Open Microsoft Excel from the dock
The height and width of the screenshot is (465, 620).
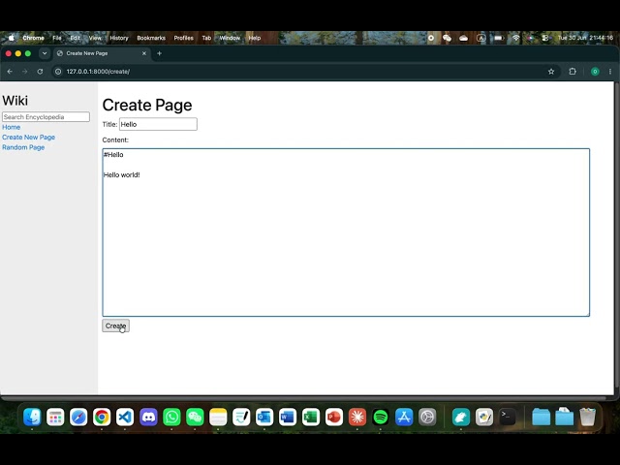311,417
